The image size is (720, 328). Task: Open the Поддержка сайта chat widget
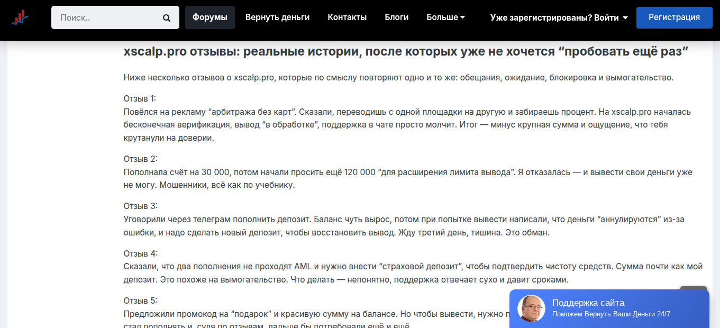609,308
